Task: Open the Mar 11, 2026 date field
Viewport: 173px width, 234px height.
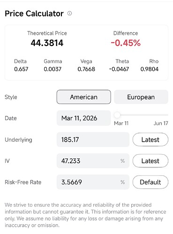Action: pyautogui.click(x=83, y=118)
